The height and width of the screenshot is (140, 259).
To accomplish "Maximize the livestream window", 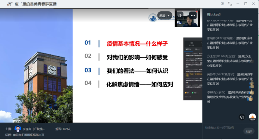I will coord(246,4).
